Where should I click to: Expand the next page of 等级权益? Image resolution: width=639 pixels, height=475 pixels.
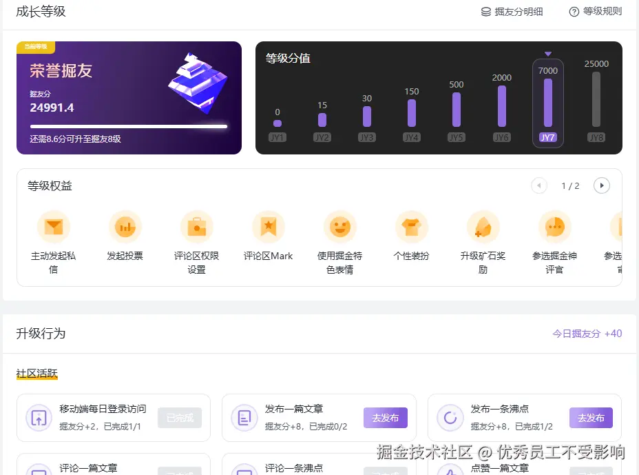(x=602, y=185)
